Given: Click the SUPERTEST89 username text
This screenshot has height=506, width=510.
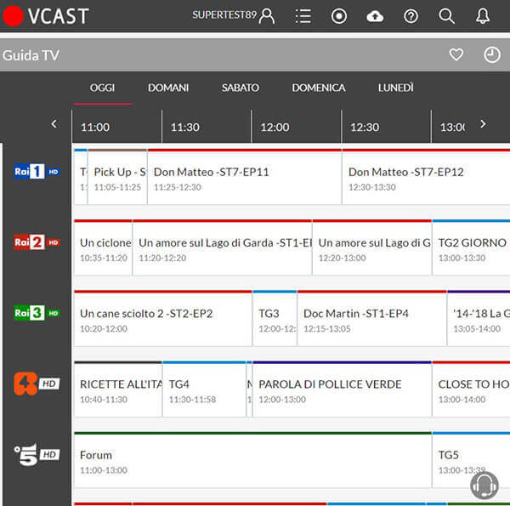Looking at the screenshot, I should point(224,15).
